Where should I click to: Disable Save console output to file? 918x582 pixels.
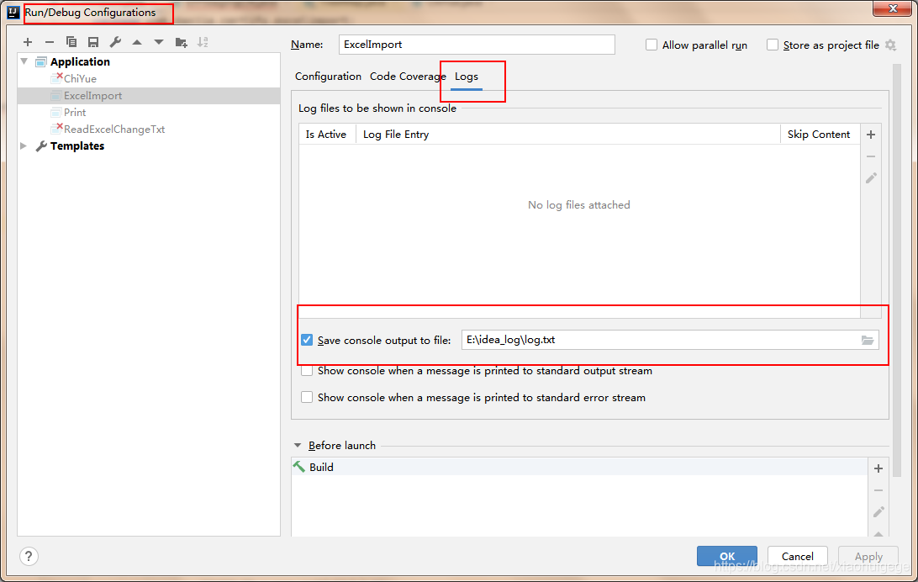[307, 340]
